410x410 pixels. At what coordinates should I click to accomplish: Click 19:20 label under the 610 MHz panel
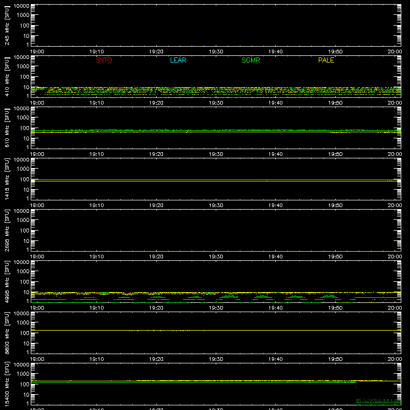[x=156, y=154]
